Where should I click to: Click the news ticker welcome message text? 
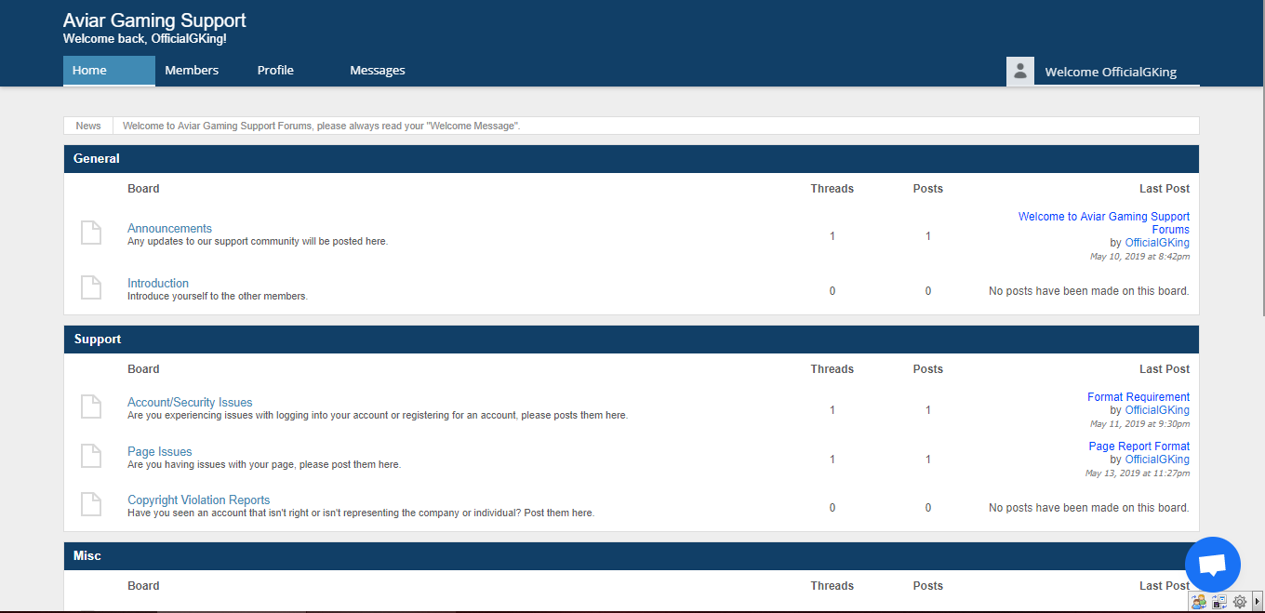[321, 126]
